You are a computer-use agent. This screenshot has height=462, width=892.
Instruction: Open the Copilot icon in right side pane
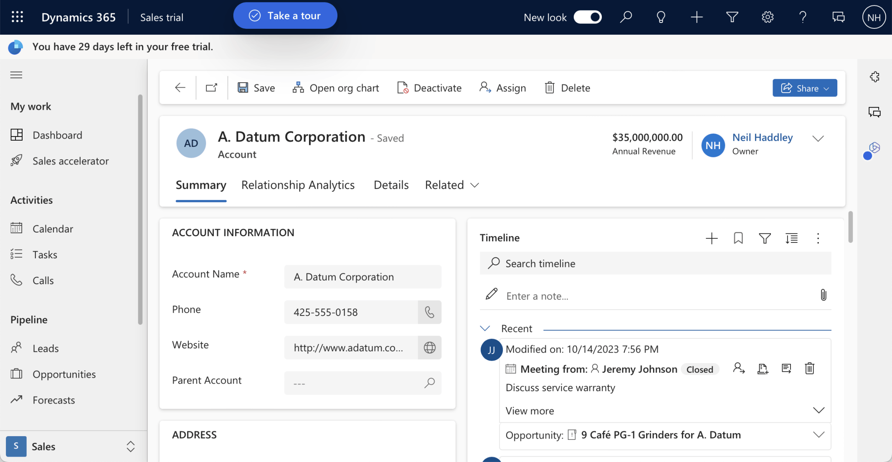[x=874, y=148]
